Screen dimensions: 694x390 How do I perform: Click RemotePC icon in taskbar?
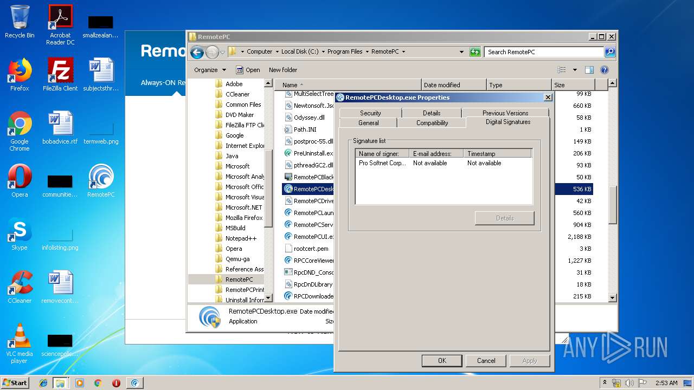[135, 383]
